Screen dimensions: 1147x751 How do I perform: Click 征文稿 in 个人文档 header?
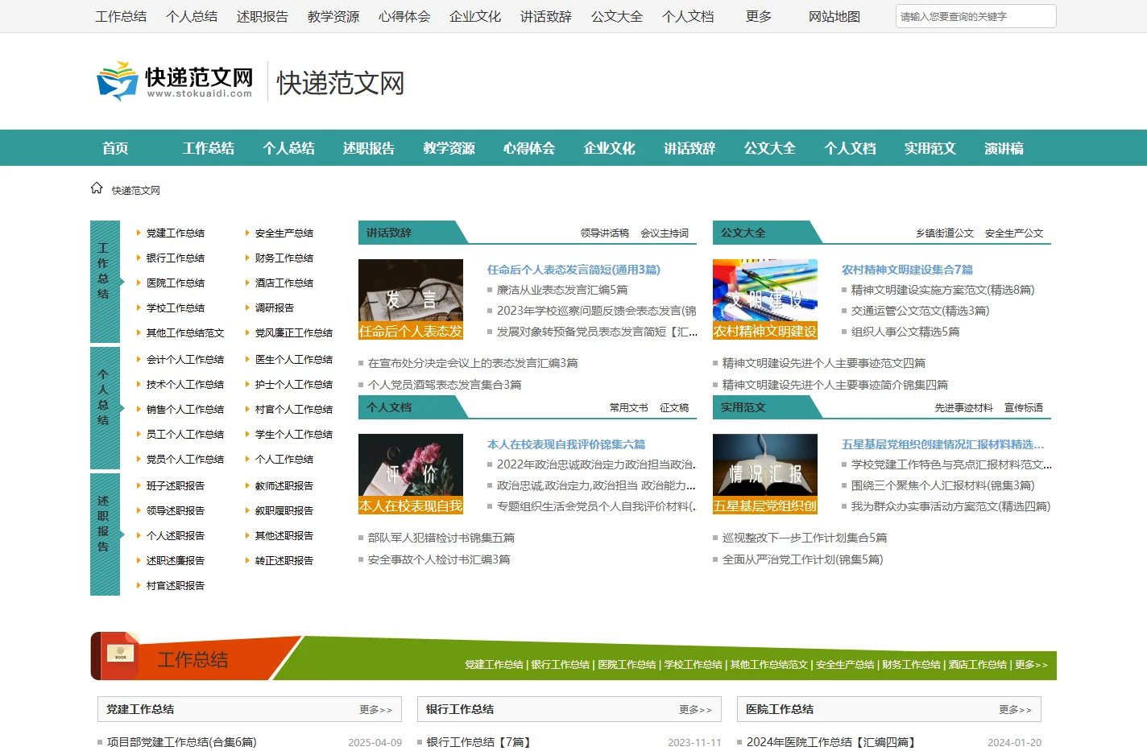pos(674,407)
